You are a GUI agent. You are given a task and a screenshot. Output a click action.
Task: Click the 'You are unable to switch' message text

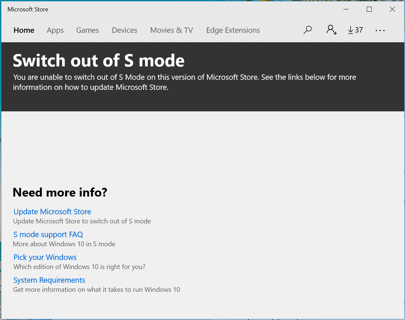click(x=184, y=82)
